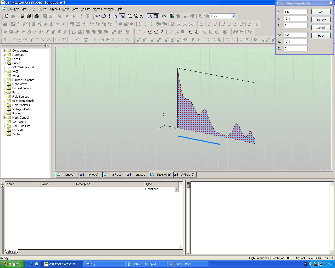Save the project with the floppy disk icon
Viewport: 335px width, 268px height.
tap(23, 16)
